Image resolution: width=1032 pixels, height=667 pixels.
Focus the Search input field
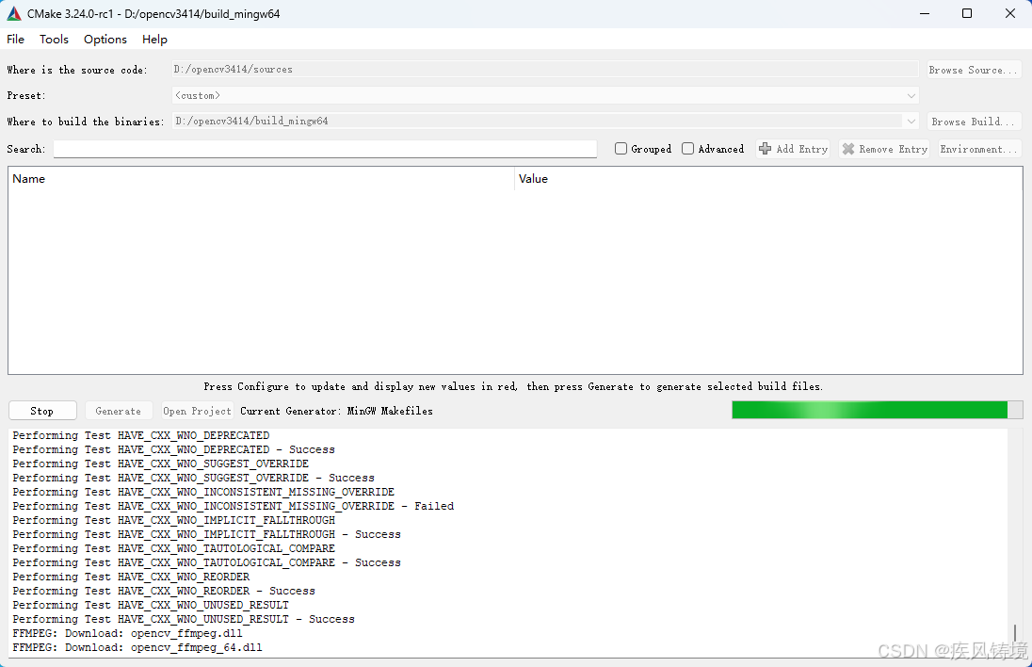tap(325, 149)
